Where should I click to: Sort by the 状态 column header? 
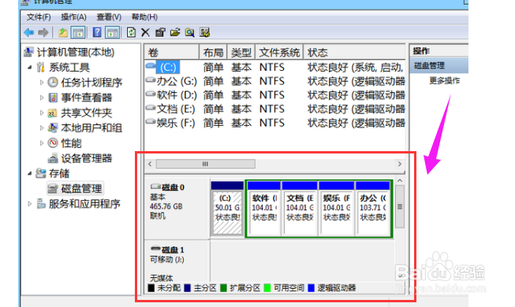pyautogui.click(x=354, y=52)
